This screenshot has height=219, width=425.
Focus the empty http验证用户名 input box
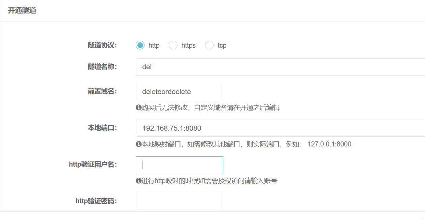(179, 165)
